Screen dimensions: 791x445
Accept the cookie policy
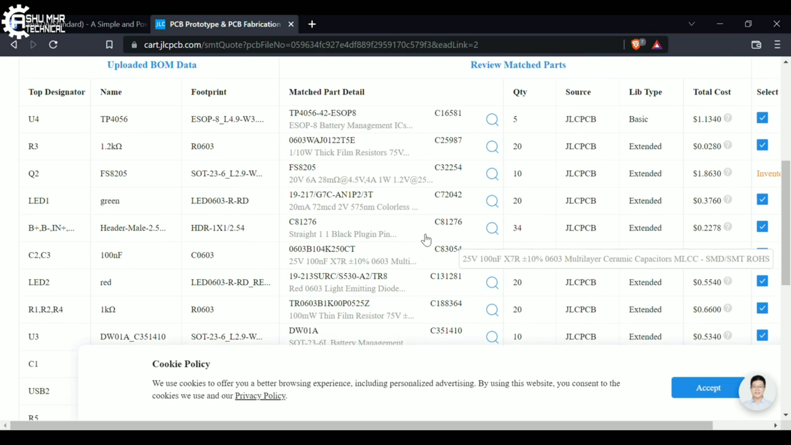pyautogui.click(x=708, y=388)
